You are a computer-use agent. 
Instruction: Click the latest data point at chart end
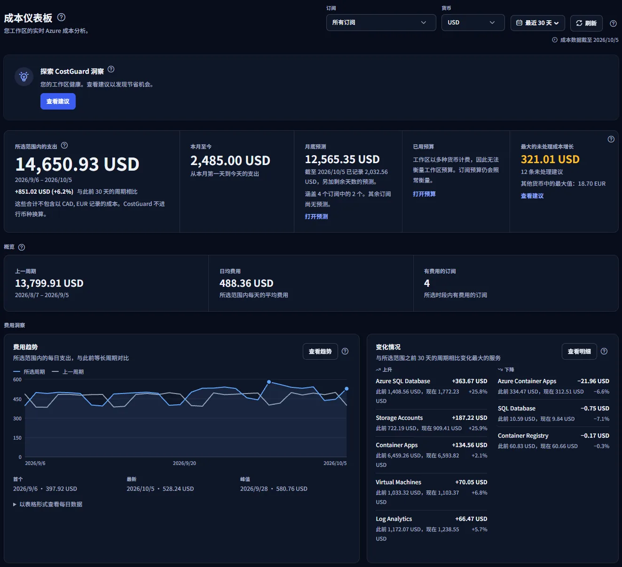[x=346, y=389]
